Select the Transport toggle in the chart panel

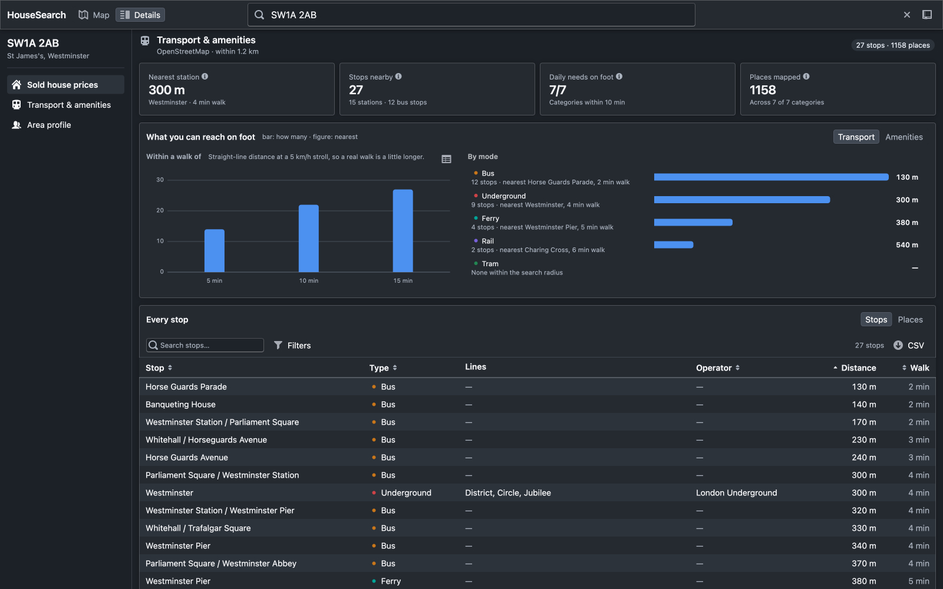pos(856,137)
